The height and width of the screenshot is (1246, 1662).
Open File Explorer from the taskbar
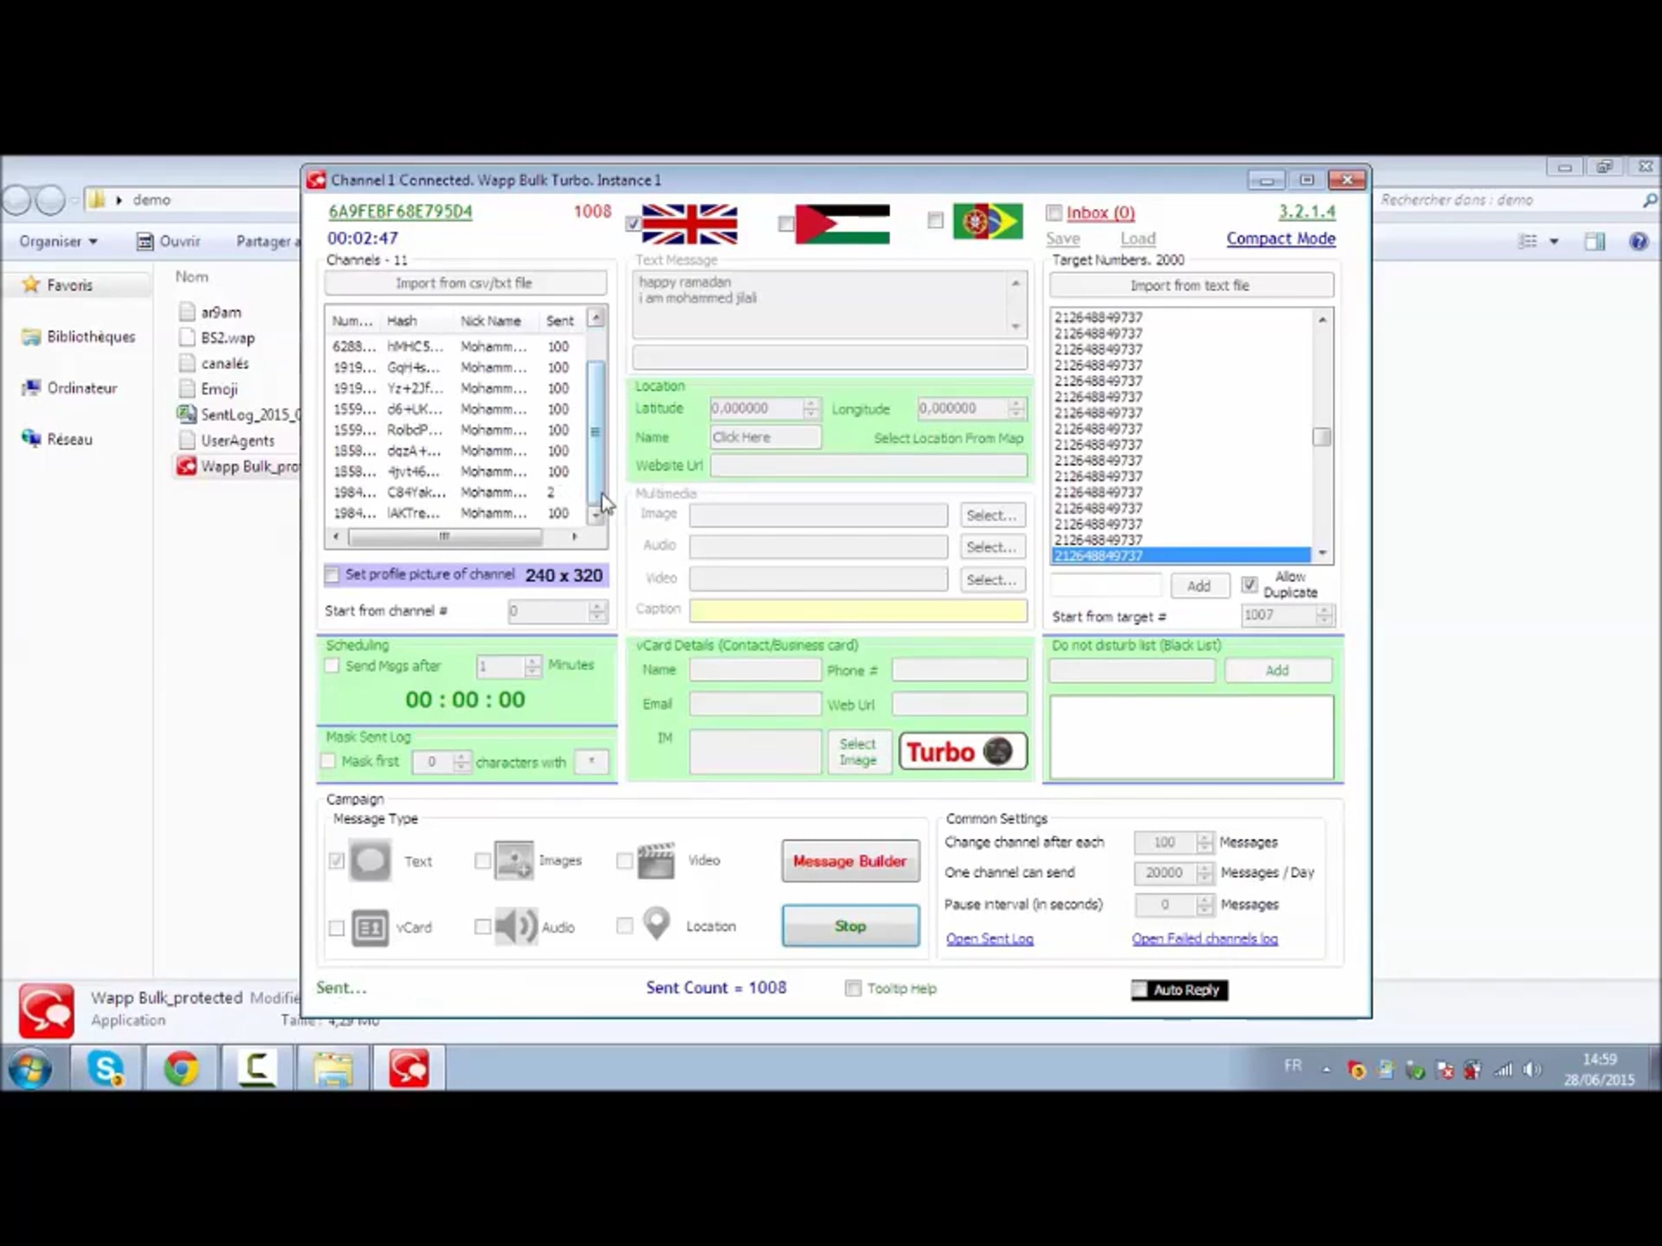[333, 1068]
